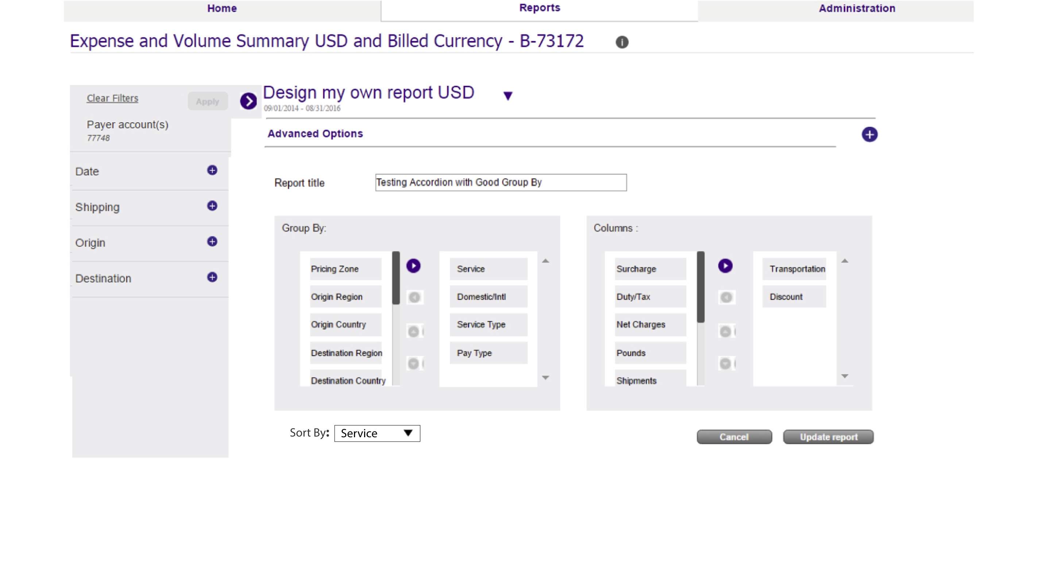Screen dimensions: 1038x583
Task: Add selected column with right arrow
Action: [725, 266]
